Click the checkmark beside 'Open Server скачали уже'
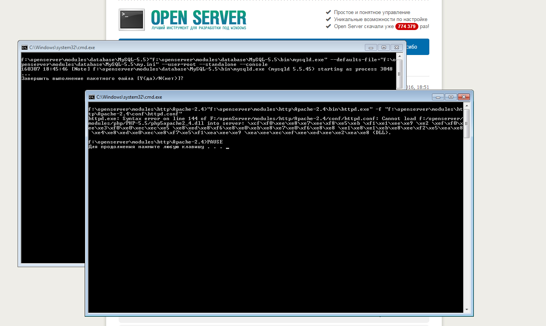This screenshot has width=546, height=326. click(x=329, y=27)
